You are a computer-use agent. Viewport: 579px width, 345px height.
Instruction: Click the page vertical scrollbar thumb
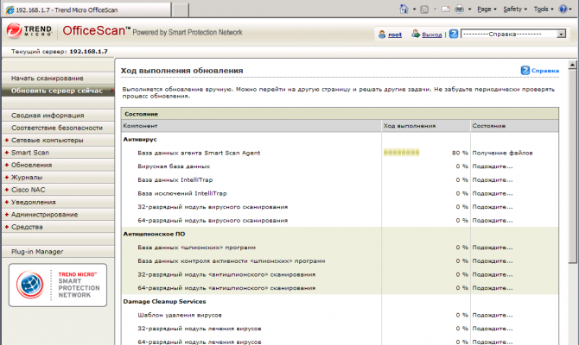click(x=572, y=167)
